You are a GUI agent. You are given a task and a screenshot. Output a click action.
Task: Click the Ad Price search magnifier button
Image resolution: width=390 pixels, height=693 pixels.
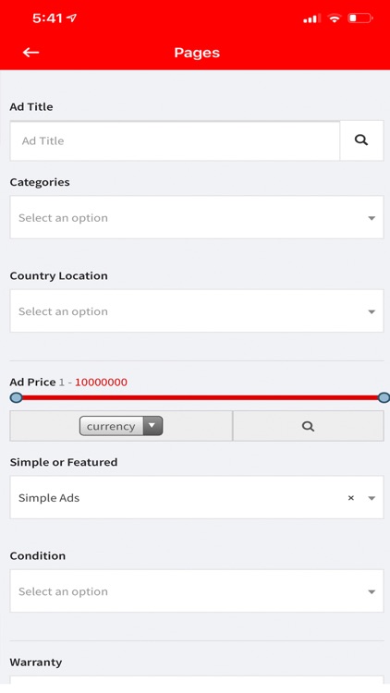tap(308, 426)
